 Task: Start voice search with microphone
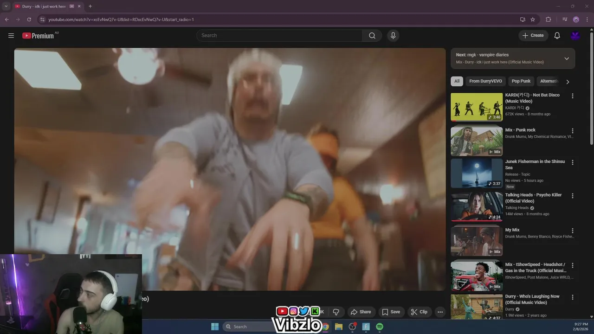click(393, 35)
